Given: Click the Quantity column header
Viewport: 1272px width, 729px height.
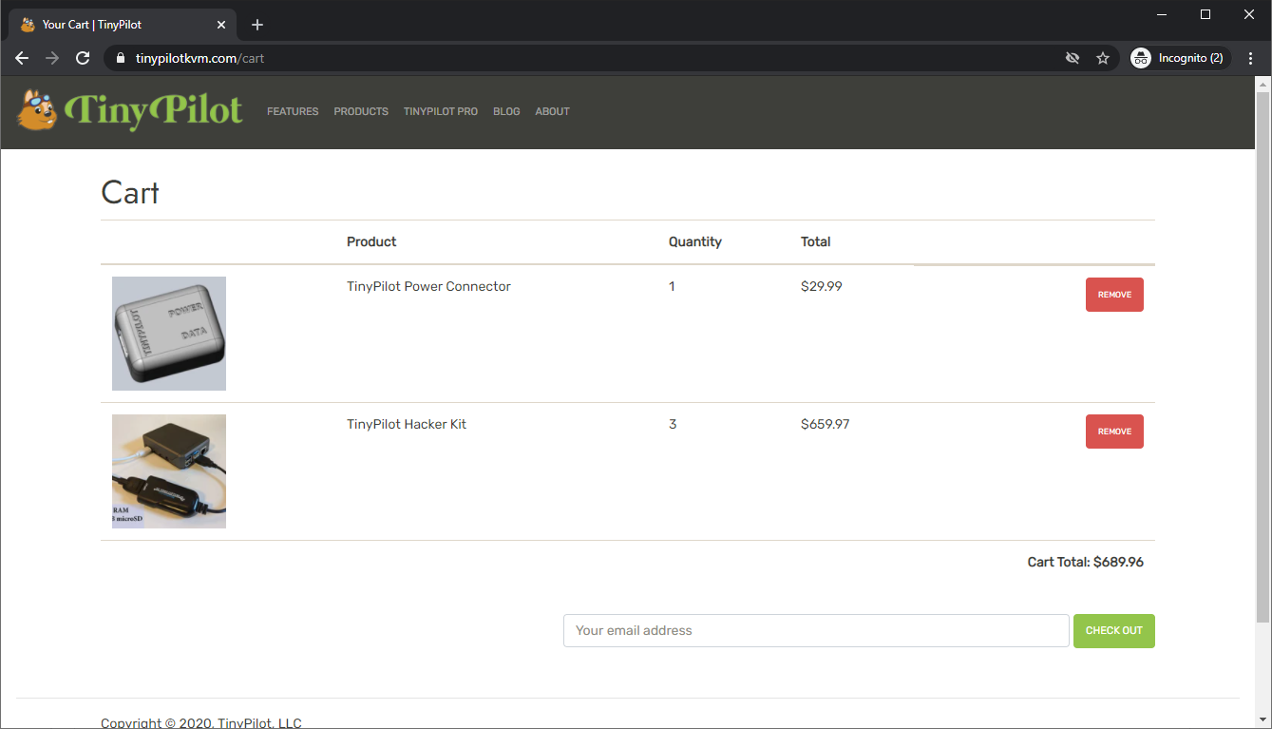Looking at the screenshot, I should click(x=695, y=241).
